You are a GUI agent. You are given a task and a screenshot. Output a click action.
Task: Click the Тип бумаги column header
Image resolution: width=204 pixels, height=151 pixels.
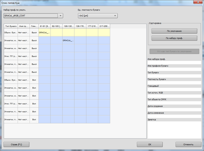coord(11,26)
